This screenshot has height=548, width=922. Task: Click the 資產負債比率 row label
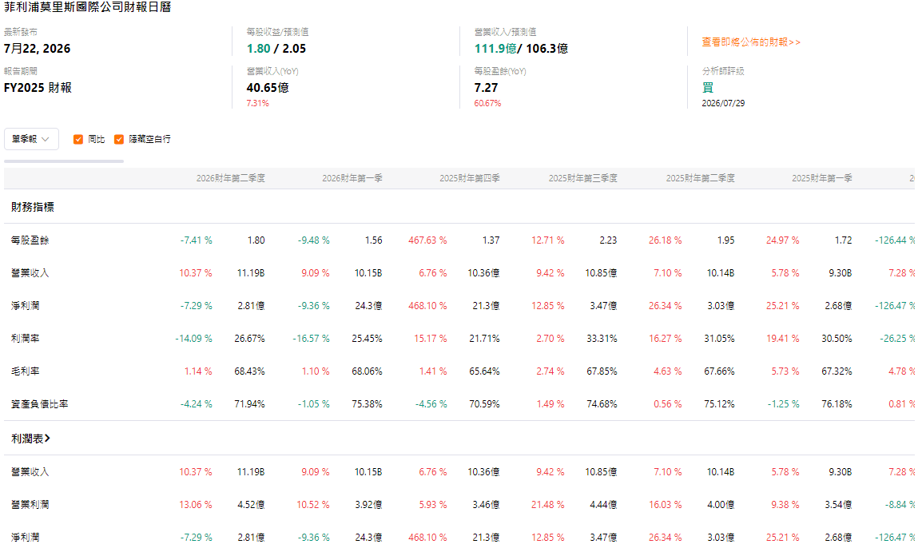coord(39,404)
